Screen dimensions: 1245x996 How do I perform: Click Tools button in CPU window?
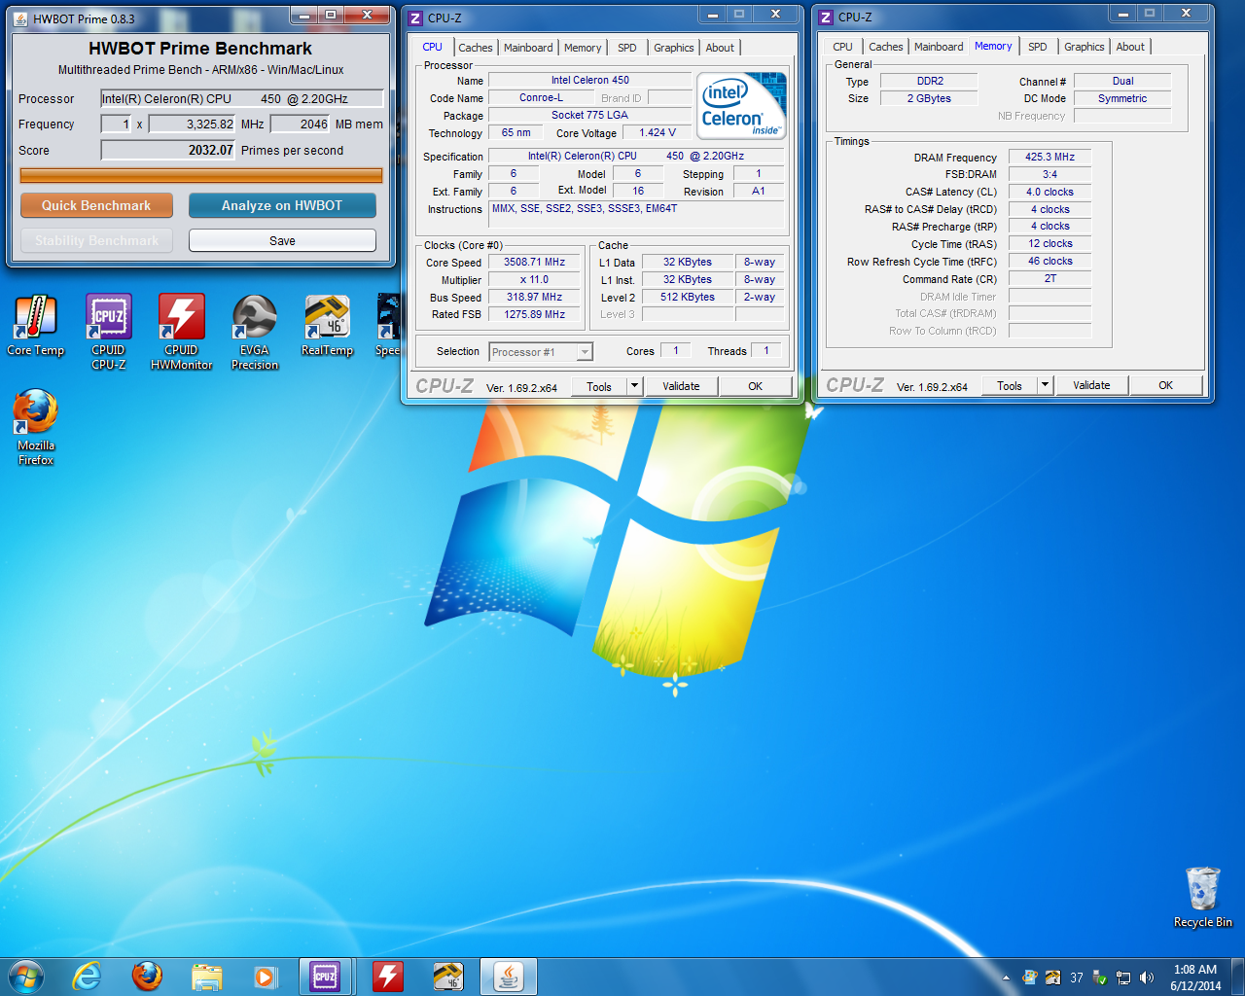click(x=599, y=386)
